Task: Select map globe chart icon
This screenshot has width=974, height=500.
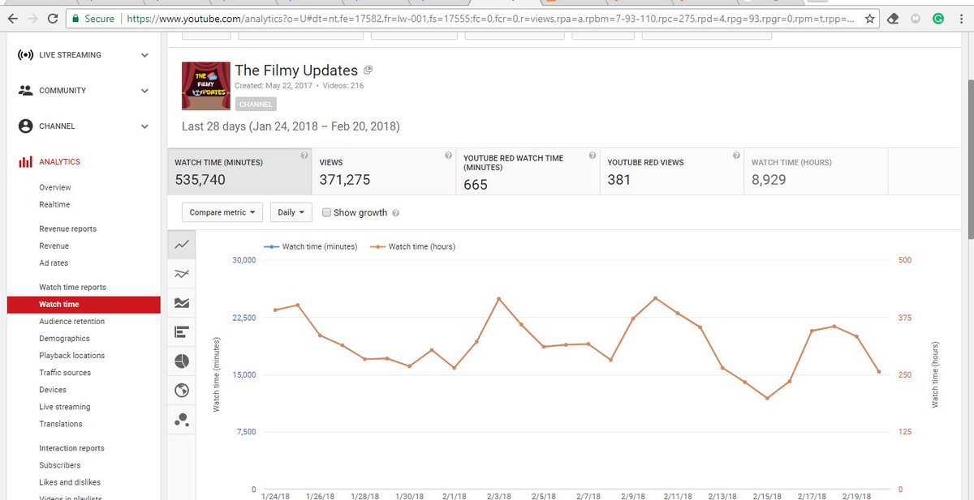Action: tap(182, 391)
